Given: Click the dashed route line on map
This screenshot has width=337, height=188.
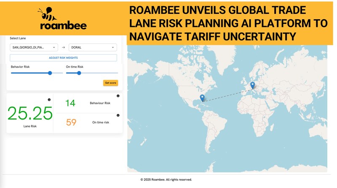Looking at the screenshot, I should click(227, 95).
